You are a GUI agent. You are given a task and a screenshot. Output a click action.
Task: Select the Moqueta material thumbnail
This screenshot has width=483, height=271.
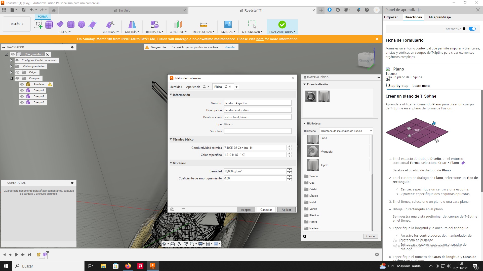point(313,152)
